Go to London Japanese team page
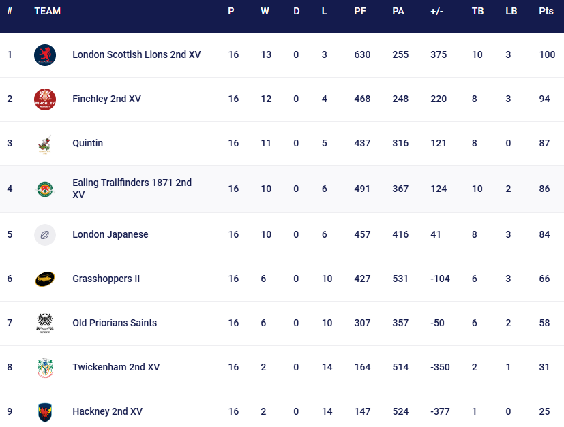564x427 pixels. pos(110,235)
